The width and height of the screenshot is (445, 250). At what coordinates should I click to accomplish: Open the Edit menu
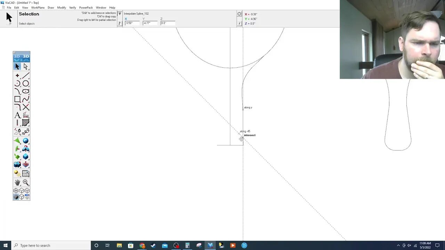(x=17, y=8)
